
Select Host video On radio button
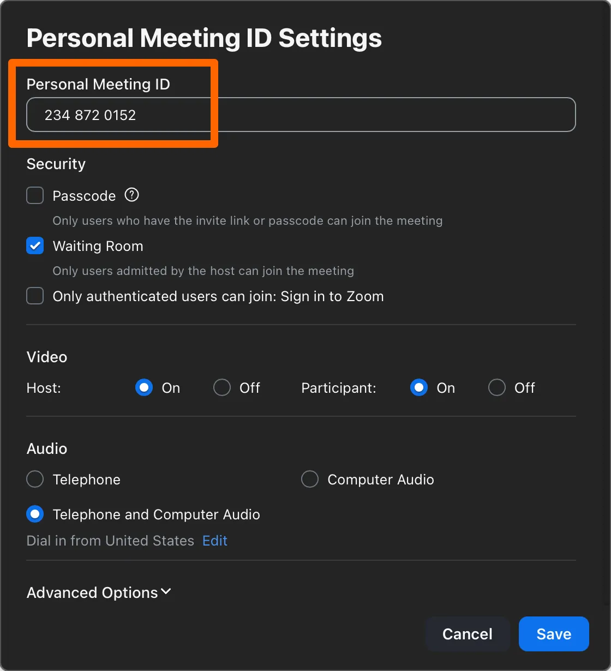[144, 388]
